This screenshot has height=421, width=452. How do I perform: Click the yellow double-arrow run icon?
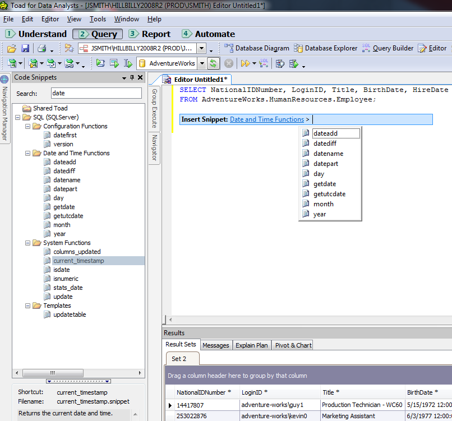245,63
